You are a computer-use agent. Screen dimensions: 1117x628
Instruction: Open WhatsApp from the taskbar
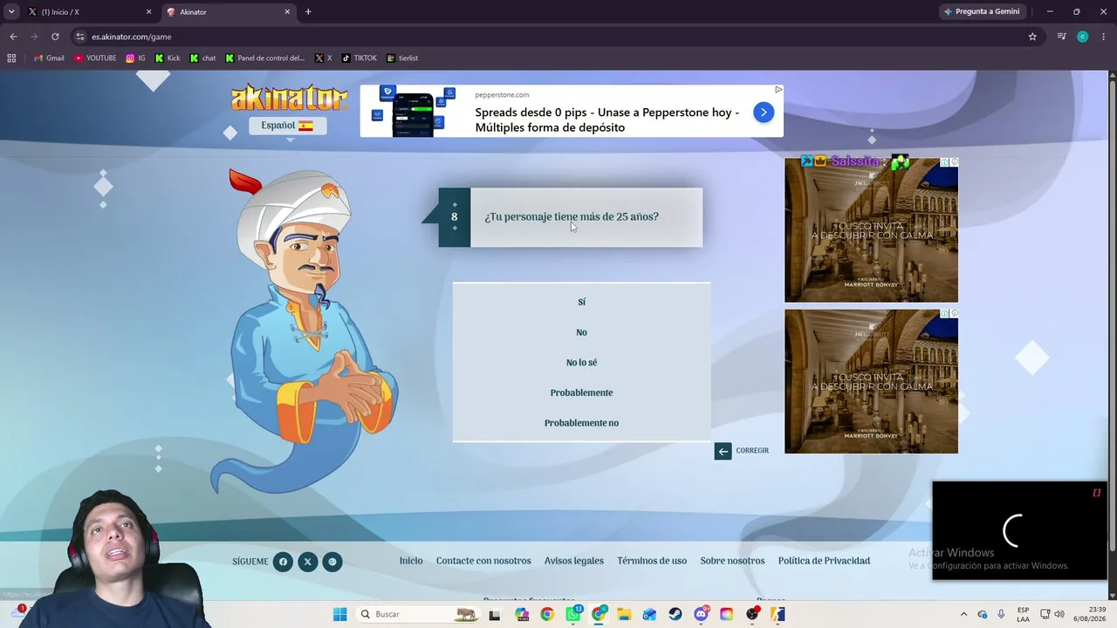point(573,614)
